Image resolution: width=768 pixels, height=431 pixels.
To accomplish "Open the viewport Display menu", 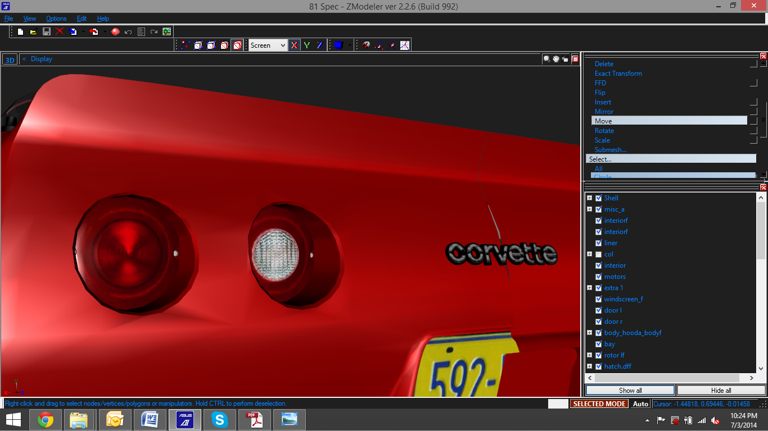I will click(x=41, y=59).
